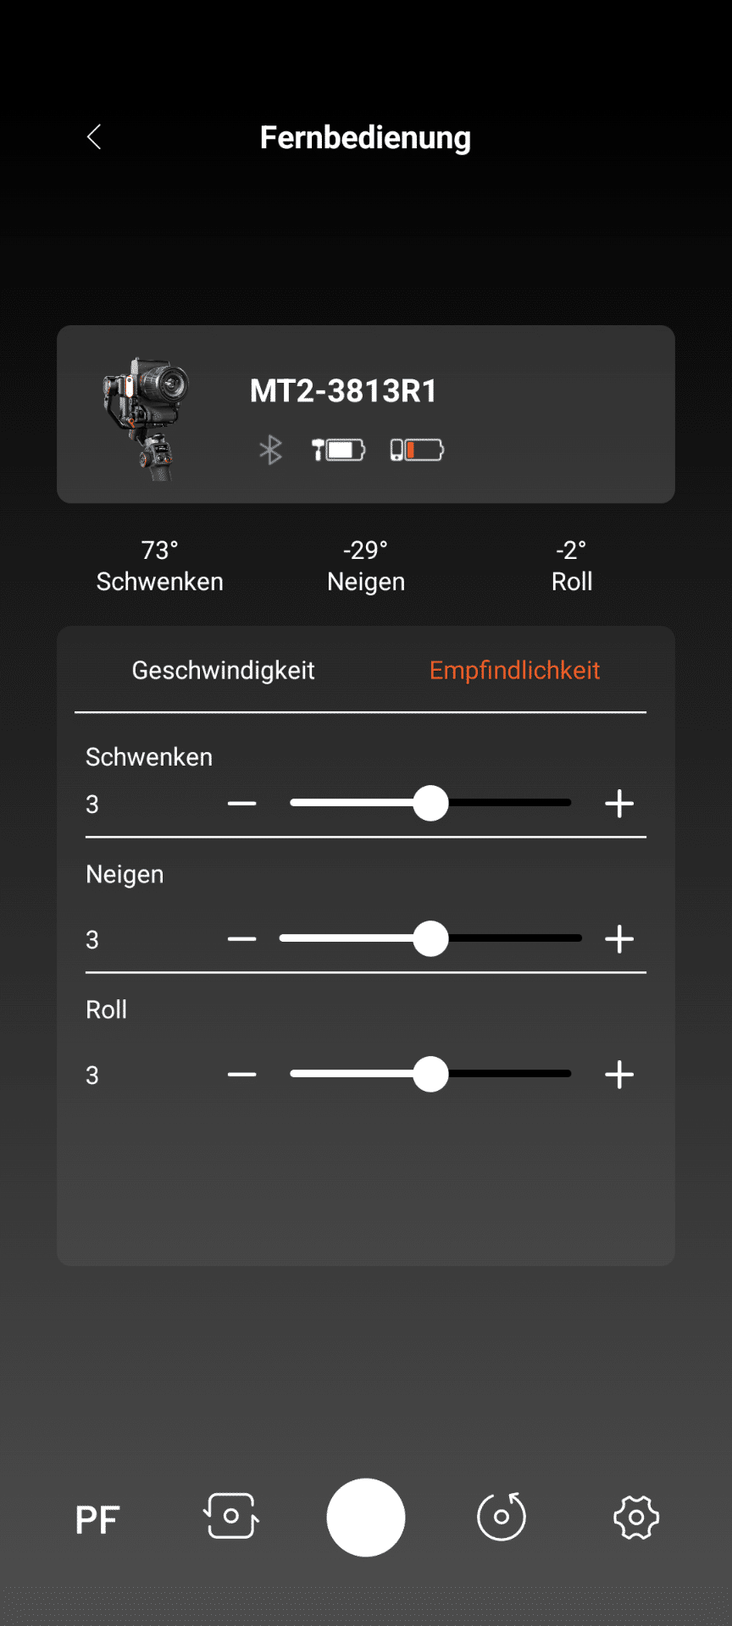Switch to the Geschwindigkeit tab
The height and width of the screenshot is (1626, 732).
point(223,671)
